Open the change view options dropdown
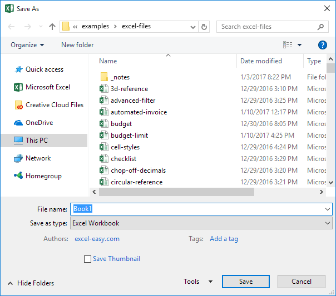Screen dimensions: 336x296 299,45
